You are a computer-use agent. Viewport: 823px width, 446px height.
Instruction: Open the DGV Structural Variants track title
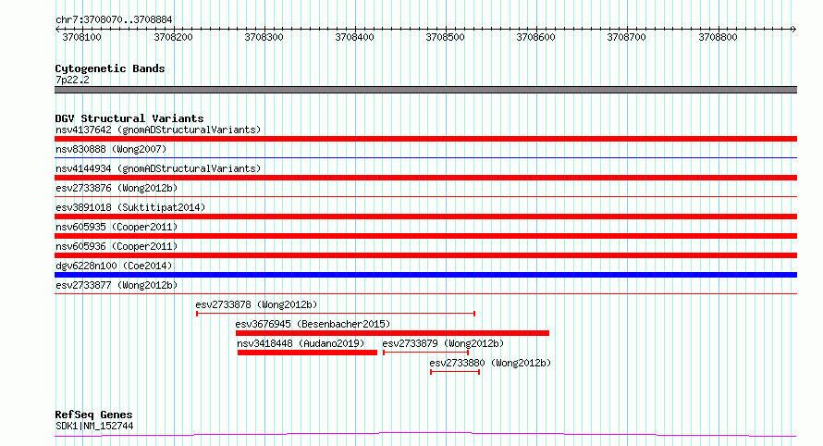[129, 118]
